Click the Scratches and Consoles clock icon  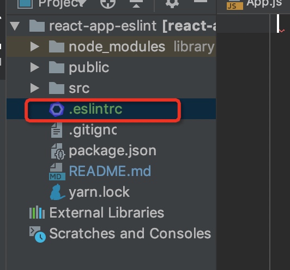click(x=38, y=234)
